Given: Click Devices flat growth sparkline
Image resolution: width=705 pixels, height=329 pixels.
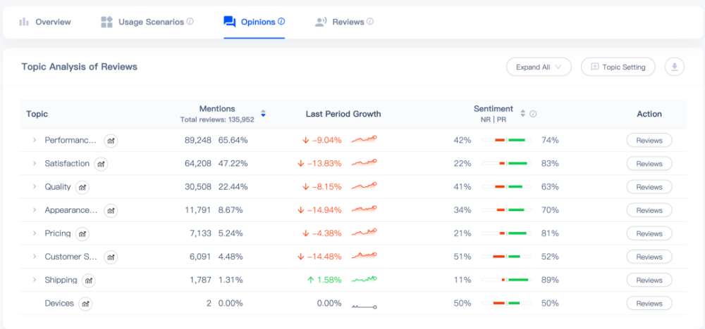Looking at the screenshot, I should (x=364, y=307).
